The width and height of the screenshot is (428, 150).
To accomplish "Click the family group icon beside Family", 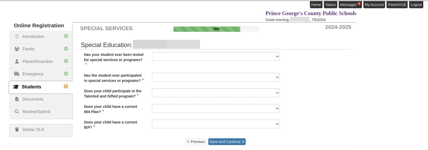I will tap(17, 49).
